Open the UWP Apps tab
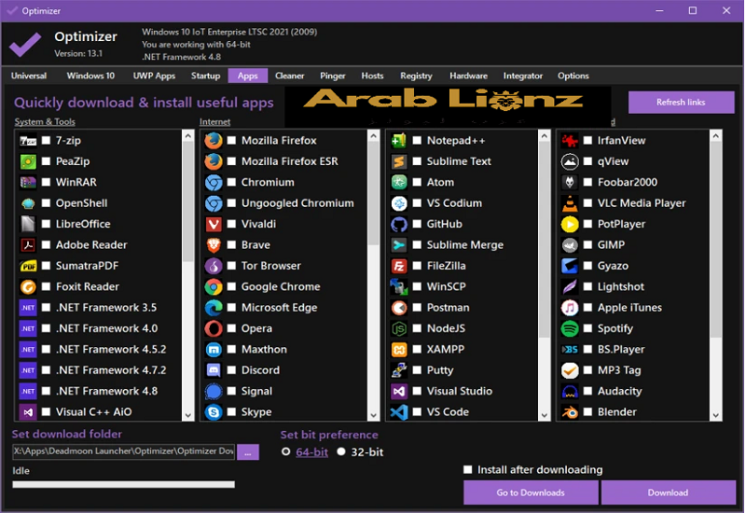This screenshot has width=746, height=513. coord(154,76)
